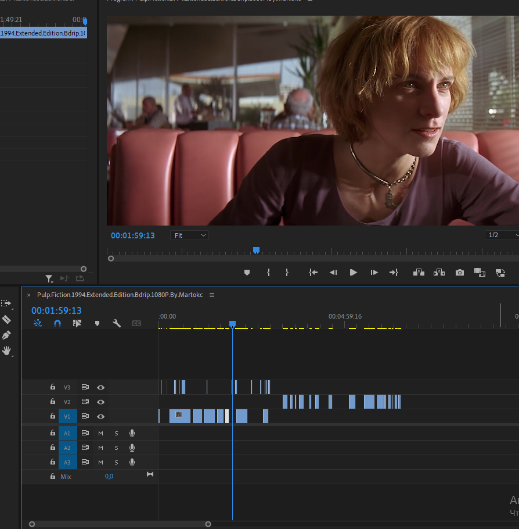This screenshot has height=529, width=519.
Task: Mark In point in Program Monitor
Action: pos(268,272)
